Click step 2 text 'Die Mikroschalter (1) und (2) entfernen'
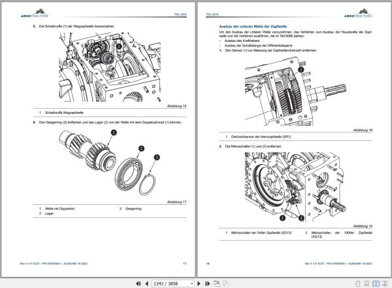This screenshot has width=392, height=288. tap(253, 146)
